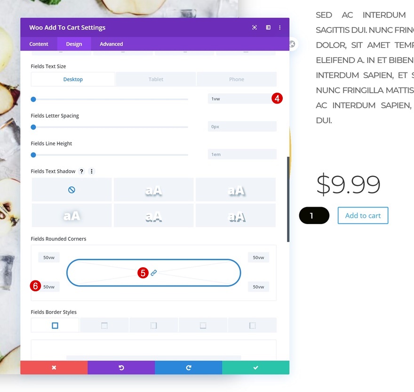The height and width of the screenshot is (392, 414).
Task: Click the Add to cart button
Action: [x=363, y=216]
